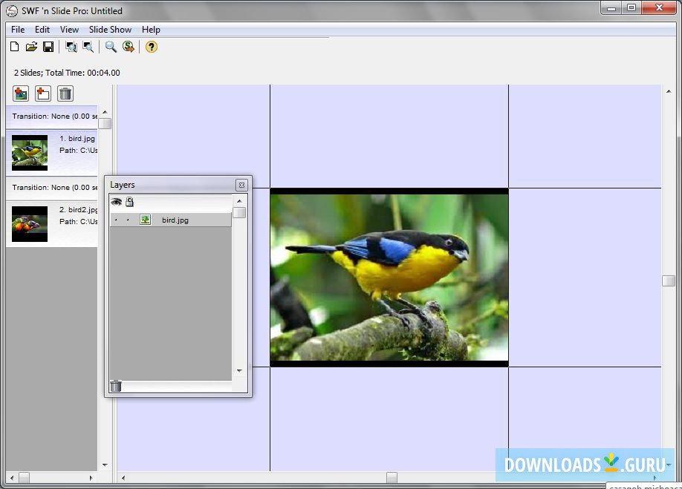Click the Open folder toolbar icon
This screenshot has height=489, width=682.
pos(31,47)
